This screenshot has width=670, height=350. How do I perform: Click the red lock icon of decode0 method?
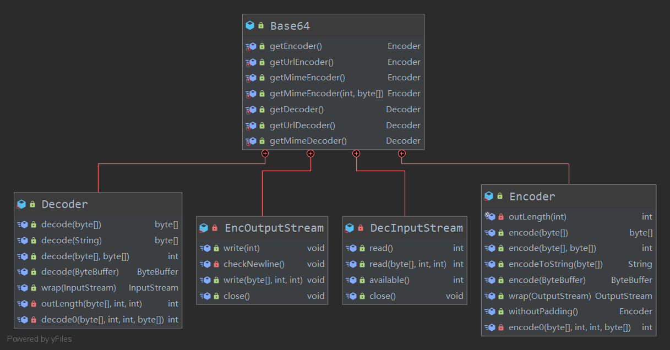point(34,320)
